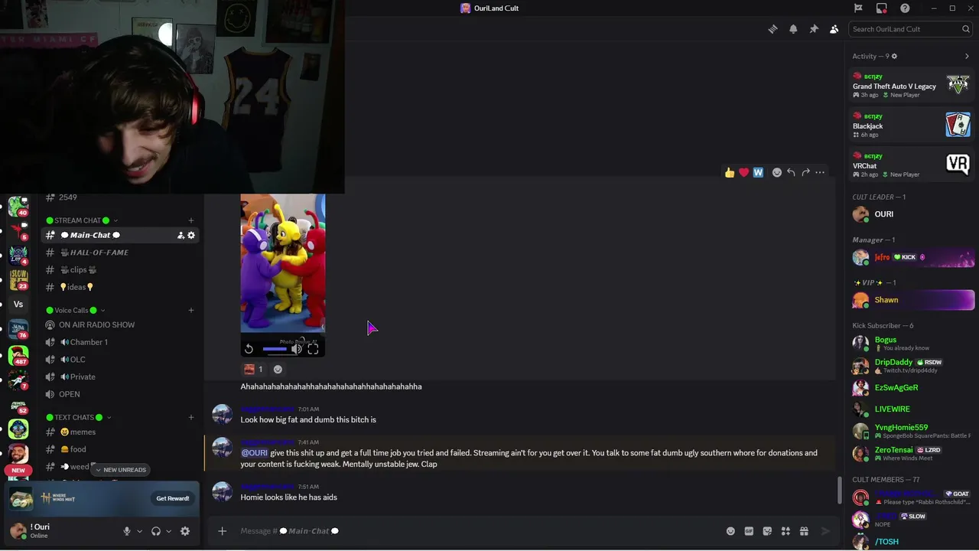Image resolution: width=979 pixels, height=551 pixels.
Task: Open the headphones output options dropdown
Action: (x=168, y=531)
